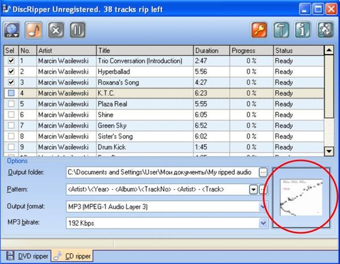Sort by the Title column header
The height and width of the screenshot is (264, 340).
coord(145,51)
